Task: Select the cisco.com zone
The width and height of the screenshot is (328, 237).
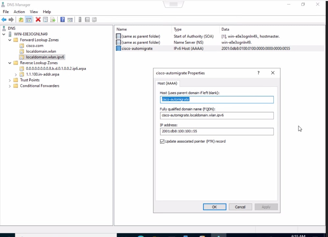Action: click(35, 45)
